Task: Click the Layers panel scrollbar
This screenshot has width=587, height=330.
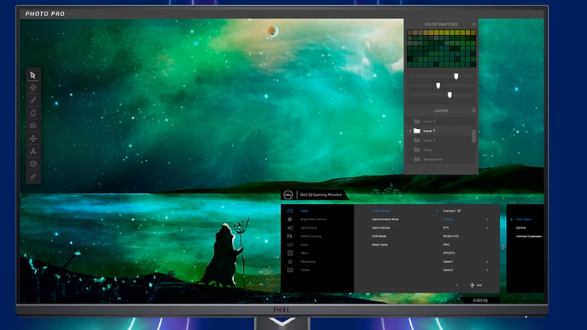Action: pyautogui.click(x=473, y=136)
